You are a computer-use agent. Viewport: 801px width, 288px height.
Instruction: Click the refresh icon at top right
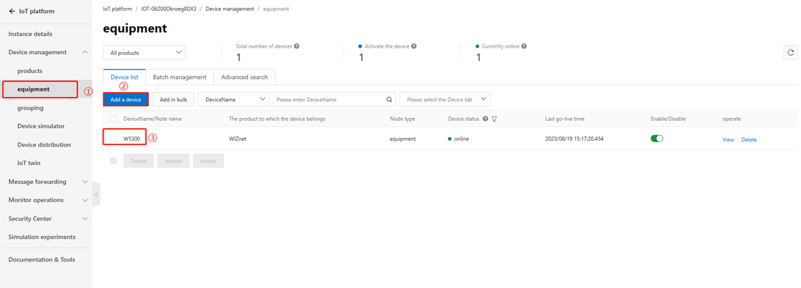pyautogui.click(x=790, y=53)
